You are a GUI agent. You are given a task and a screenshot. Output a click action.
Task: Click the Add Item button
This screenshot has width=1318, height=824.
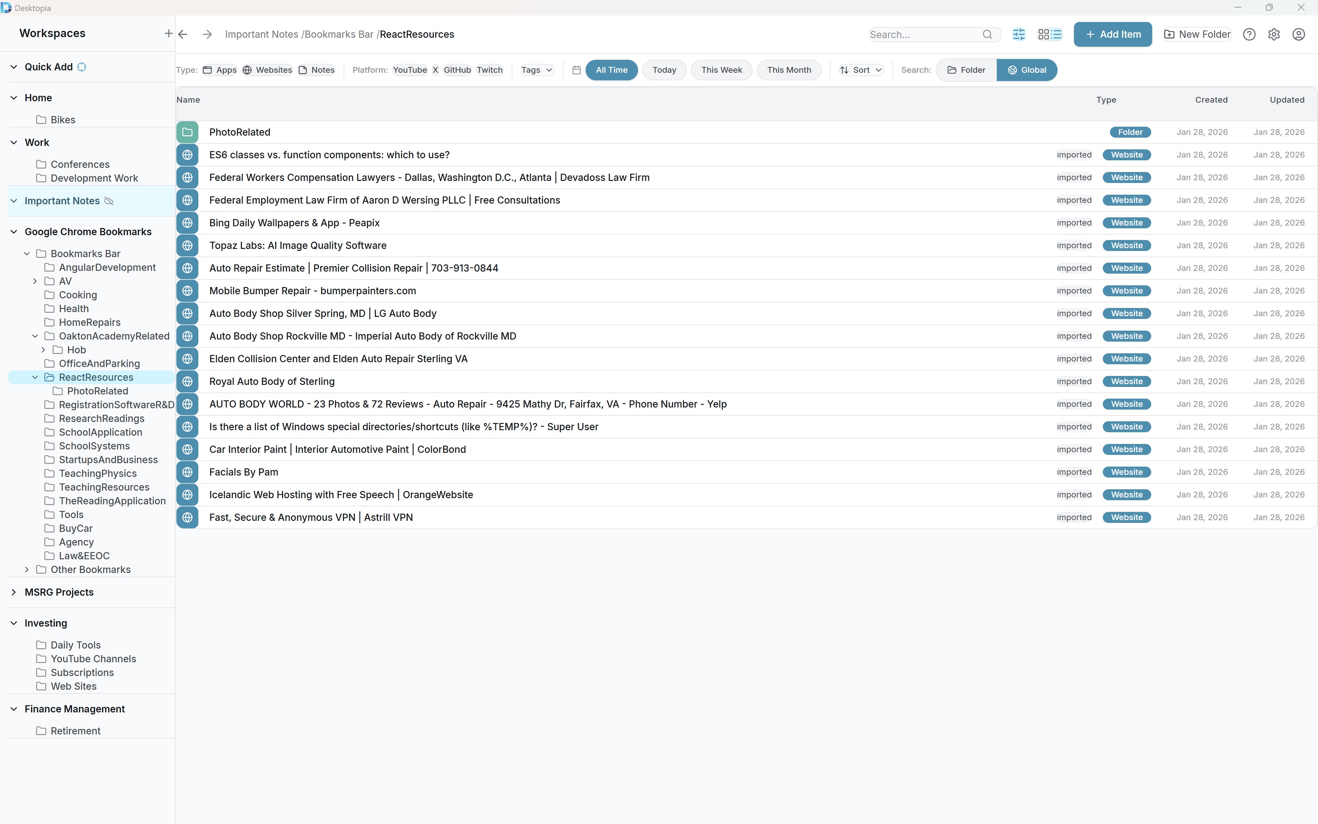[x=1113, y=34]
